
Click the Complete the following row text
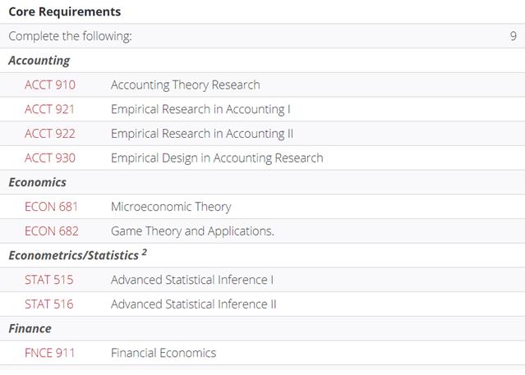[x=70, y=36]
